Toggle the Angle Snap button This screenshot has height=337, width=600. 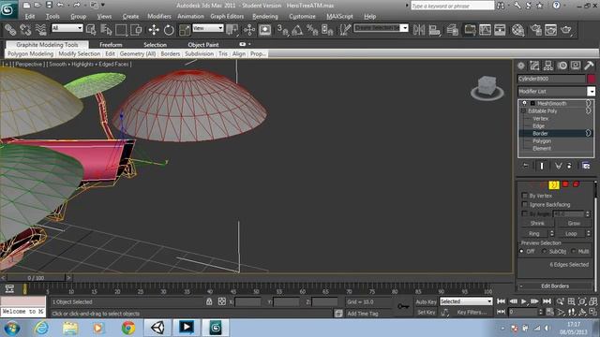pyautogui.click(x=297, y=29)
